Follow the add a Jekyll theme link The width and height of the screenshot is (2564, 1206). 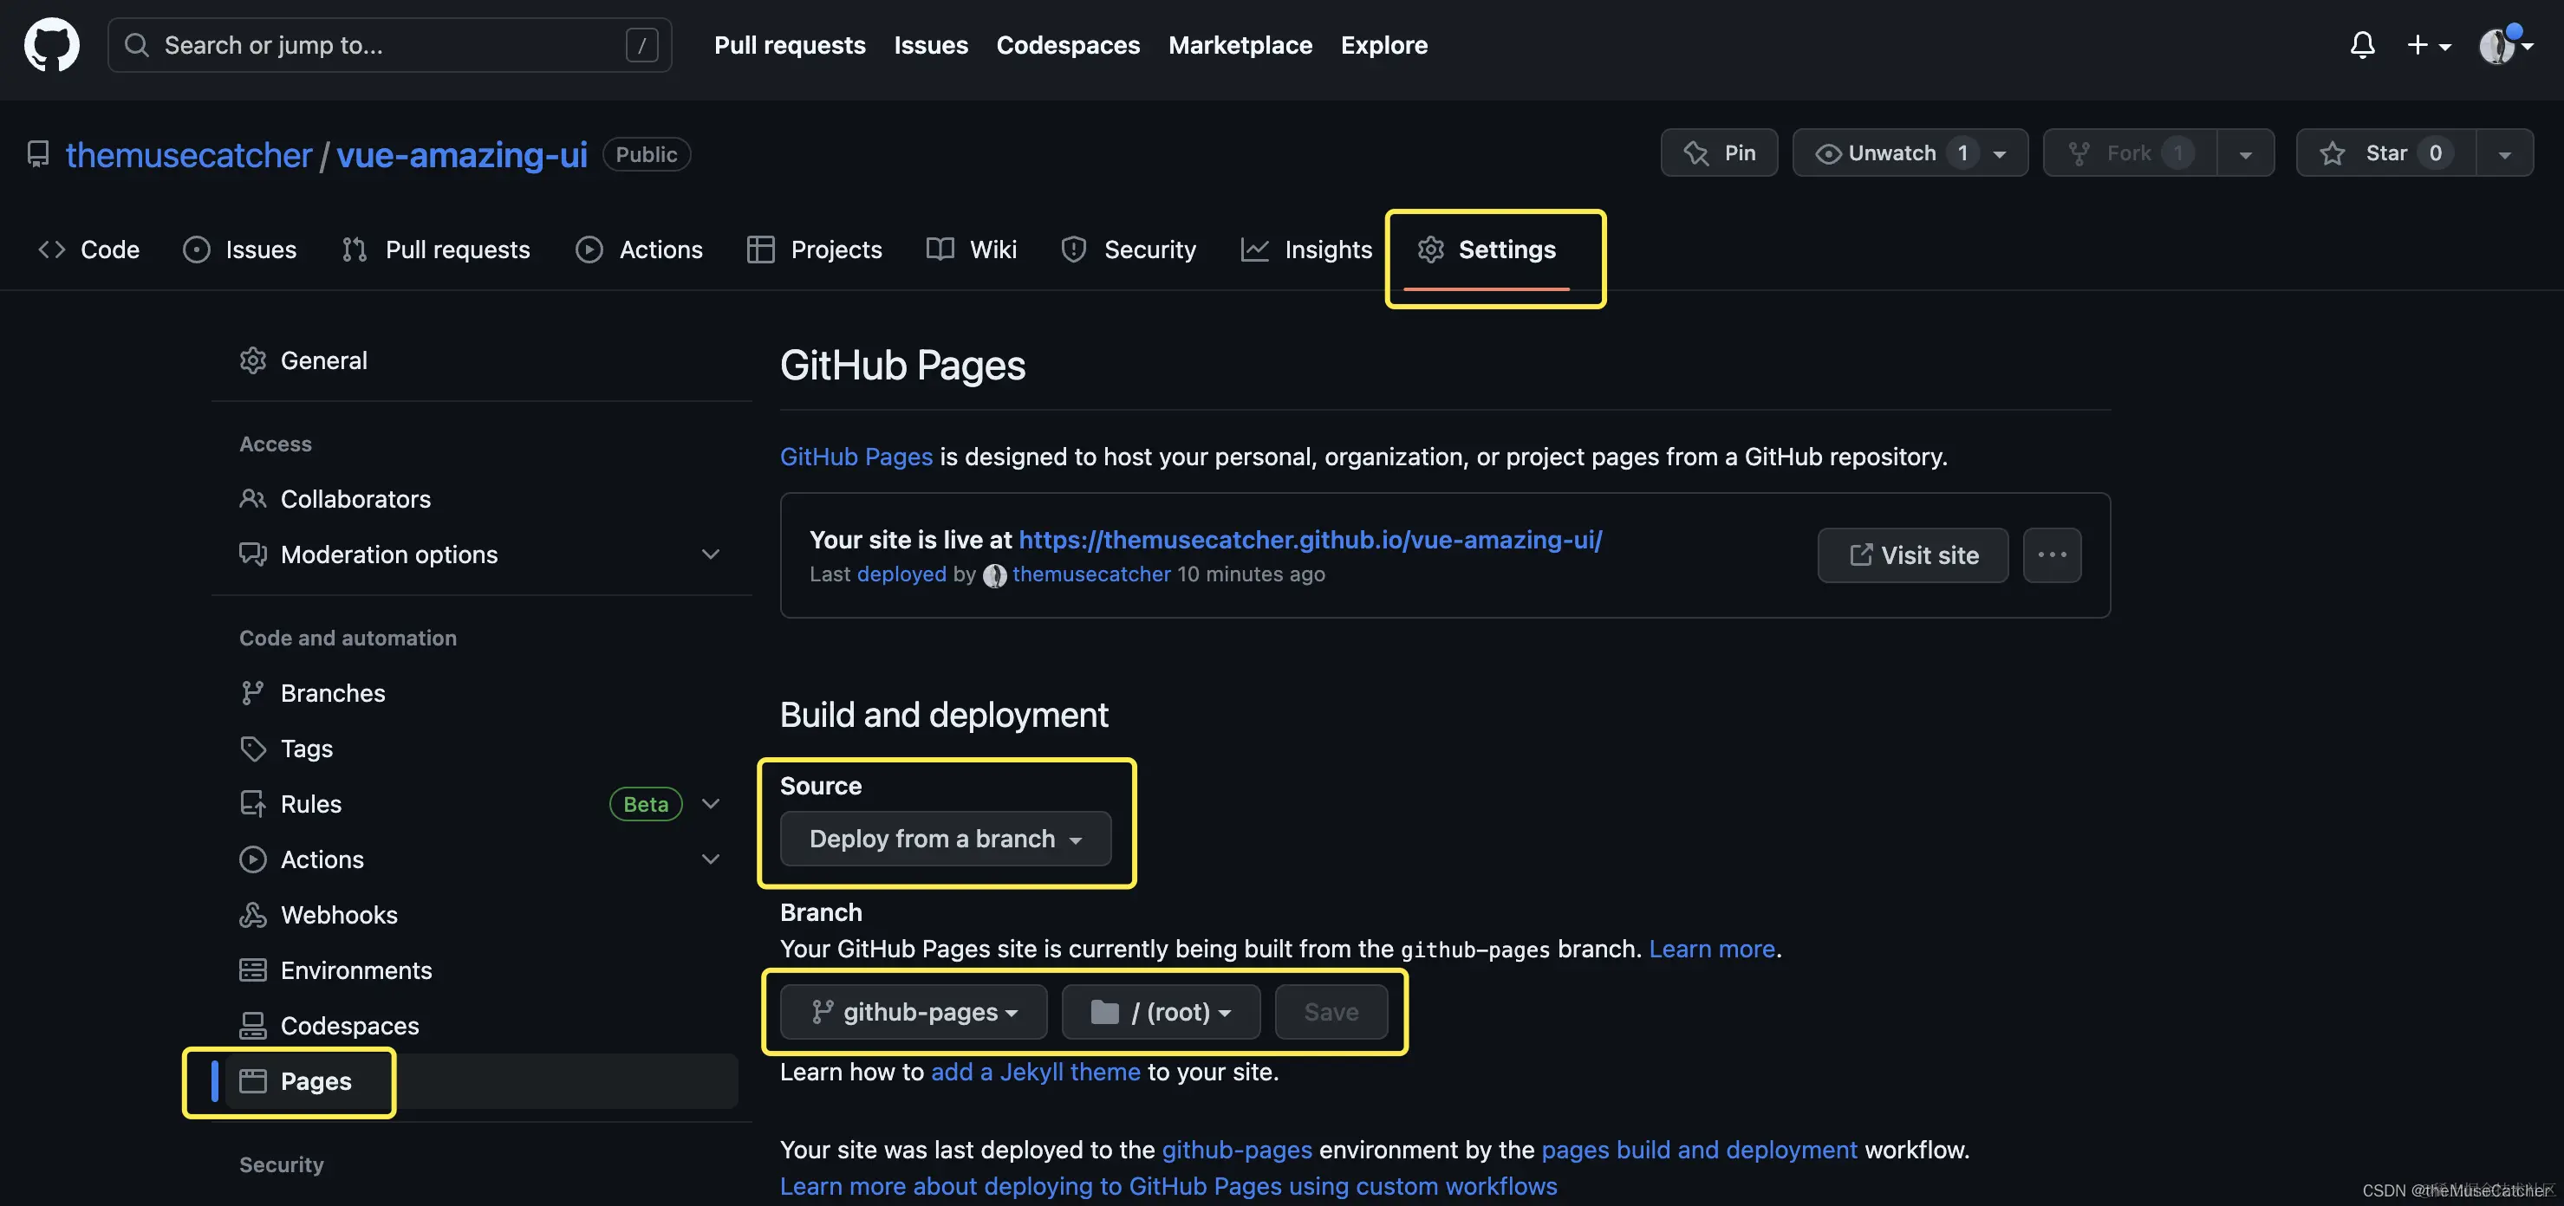pyautogui.click(x=1035, y=1072)
